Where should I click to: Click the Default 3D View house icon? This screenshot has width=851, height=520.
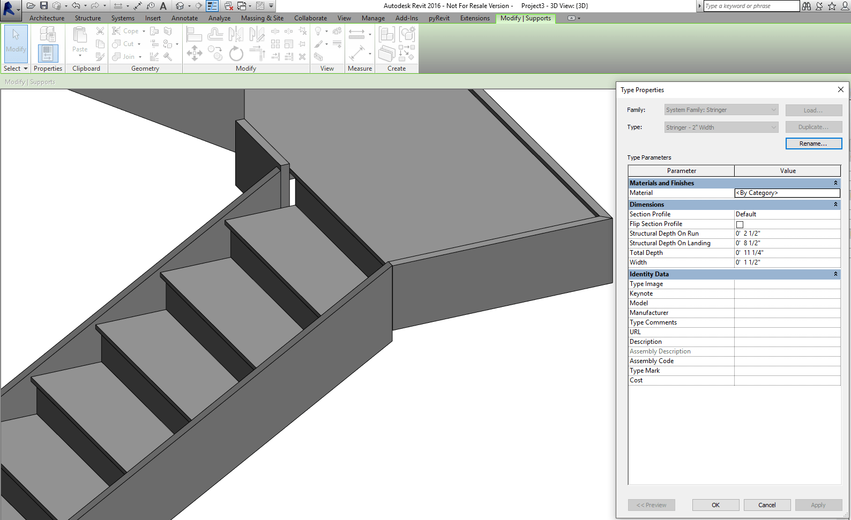(180, 6)
